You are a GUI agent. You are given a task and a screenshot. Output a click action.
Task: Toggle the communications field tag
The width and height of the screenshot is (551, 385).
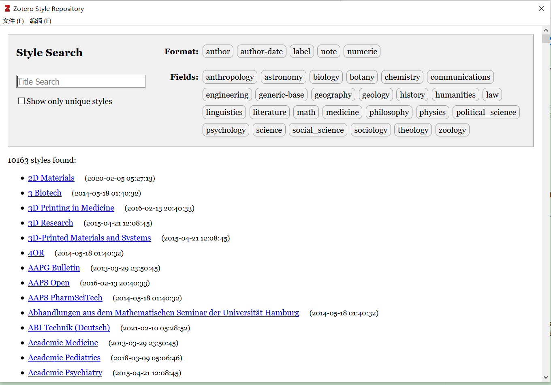(x=460, y=77)
